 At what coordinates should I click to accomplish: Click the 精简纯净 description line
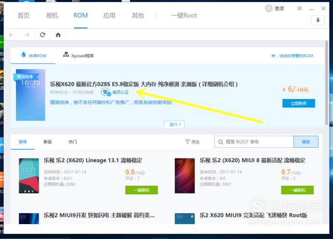tap(111, 102)
